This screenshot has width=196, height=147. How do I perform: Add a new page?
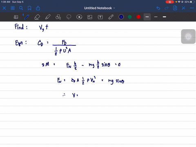tap(175, 8)
